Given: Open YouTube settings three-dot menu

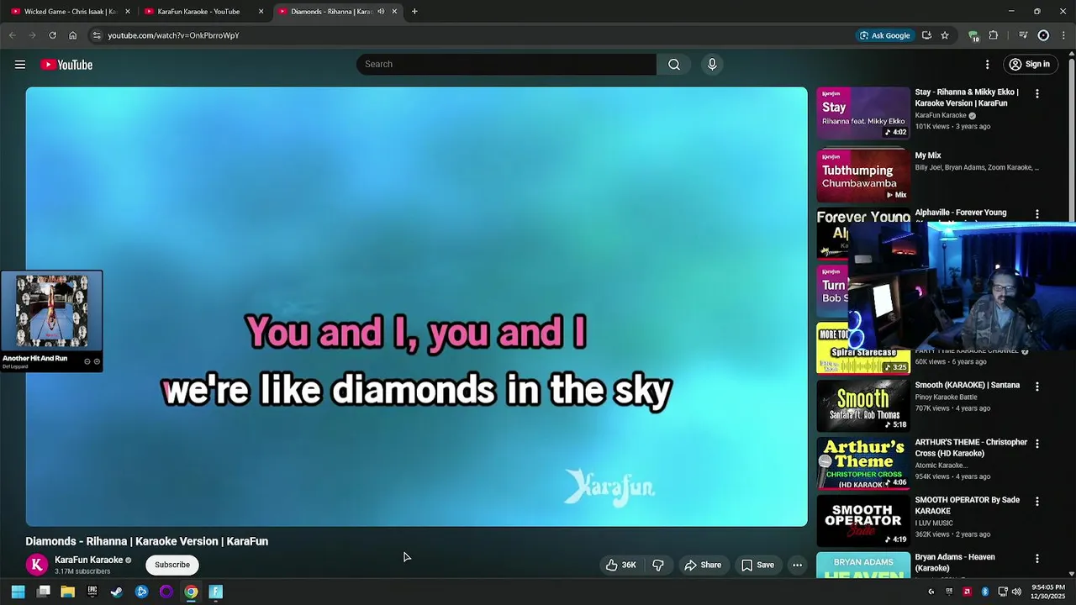Looking at the screenshot, I should [x=988, y=65].
